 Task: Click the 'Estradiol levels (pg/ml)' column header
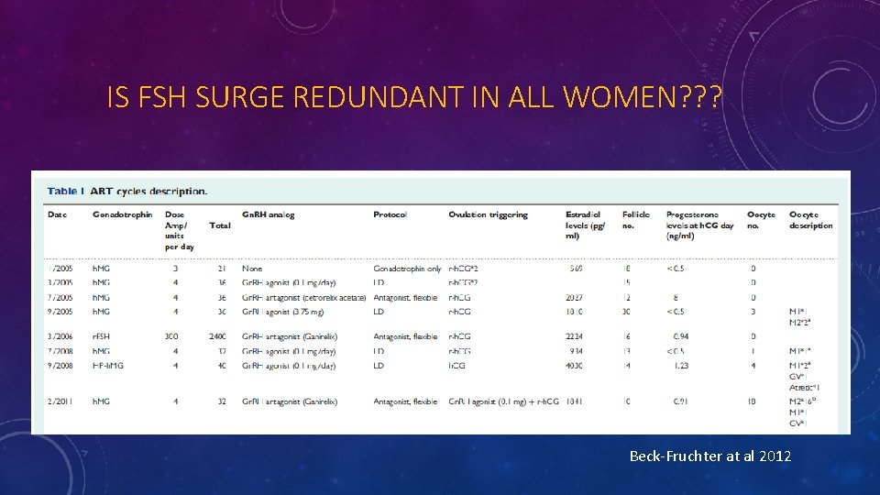tap(586, 225)
